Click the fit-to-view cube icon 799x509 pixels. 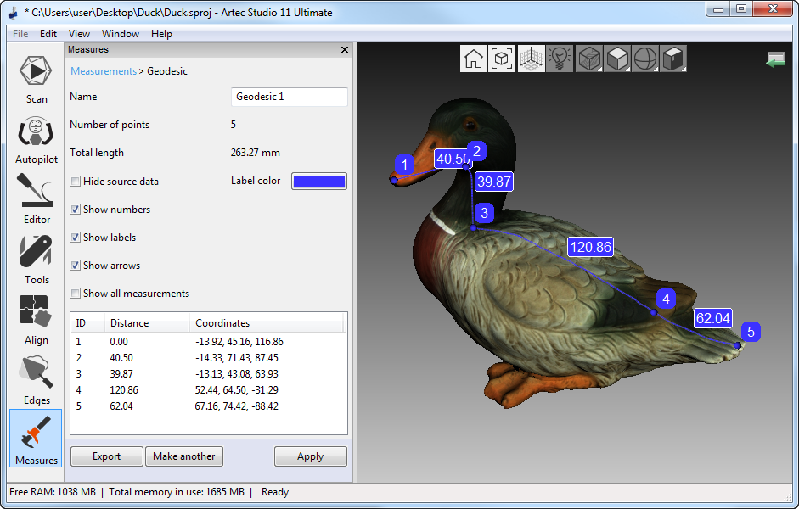point(502,59)
